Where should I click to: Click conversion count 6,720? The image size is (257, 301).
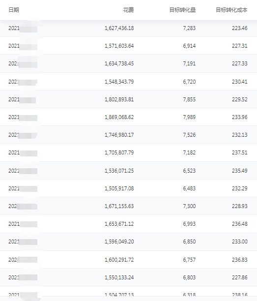[189, 82]
